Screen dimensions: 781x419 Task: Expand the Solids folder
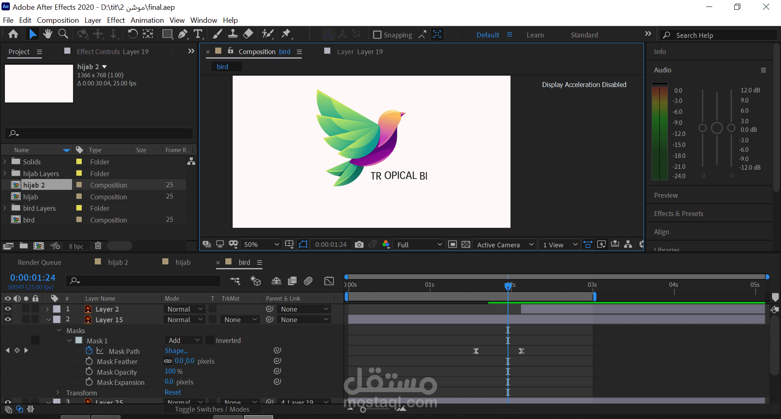(5, 161)
